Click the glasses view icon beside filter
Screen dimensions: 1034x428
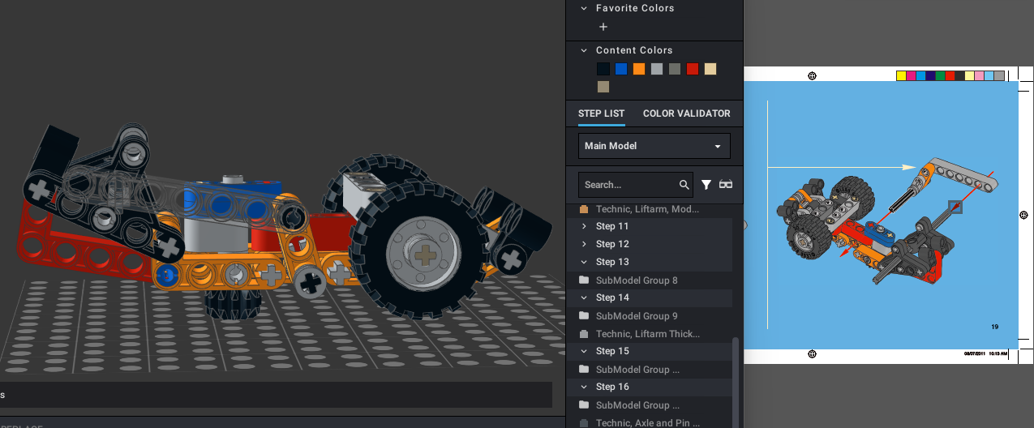pyautogui.click(x=726, y=185)
